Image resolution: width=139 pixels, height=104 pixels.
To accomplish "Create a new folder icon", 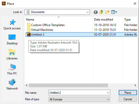I will pos(107,12).
